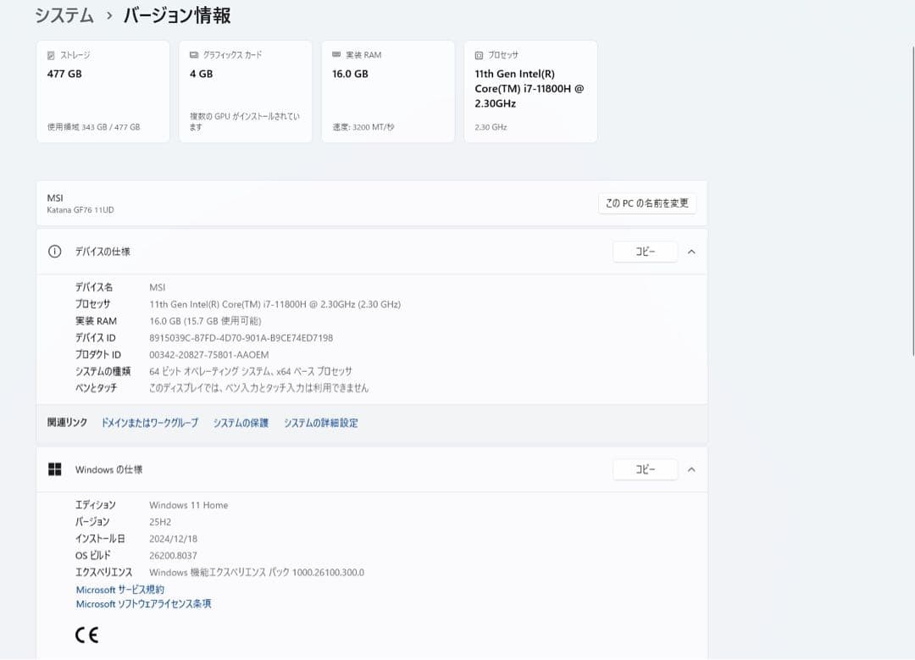Open the システムの詳細設定 link
915x660 pixels.
coord(321,423)
